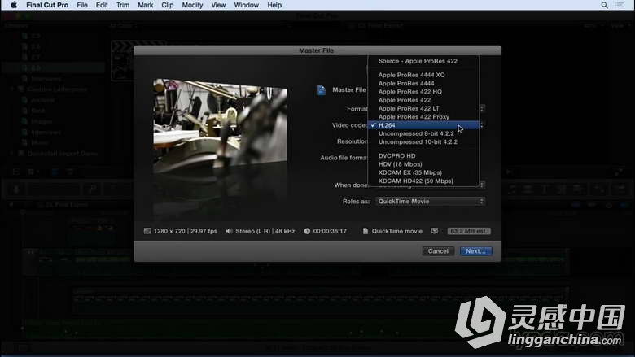Open the Apple menu
635x357 pixels.
(x=14, y=5)
